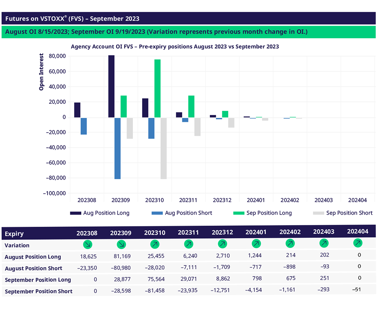The width and height of the screenshot is (377, 310).
Task: Click the value 18,625 in table
Action: coord(88,257)
